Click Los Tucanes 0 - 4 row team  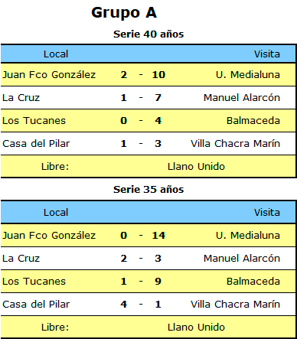point(34,121)
